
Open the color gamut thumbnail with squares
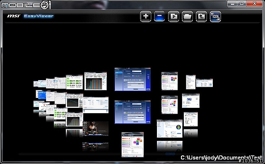click(169, 81)
